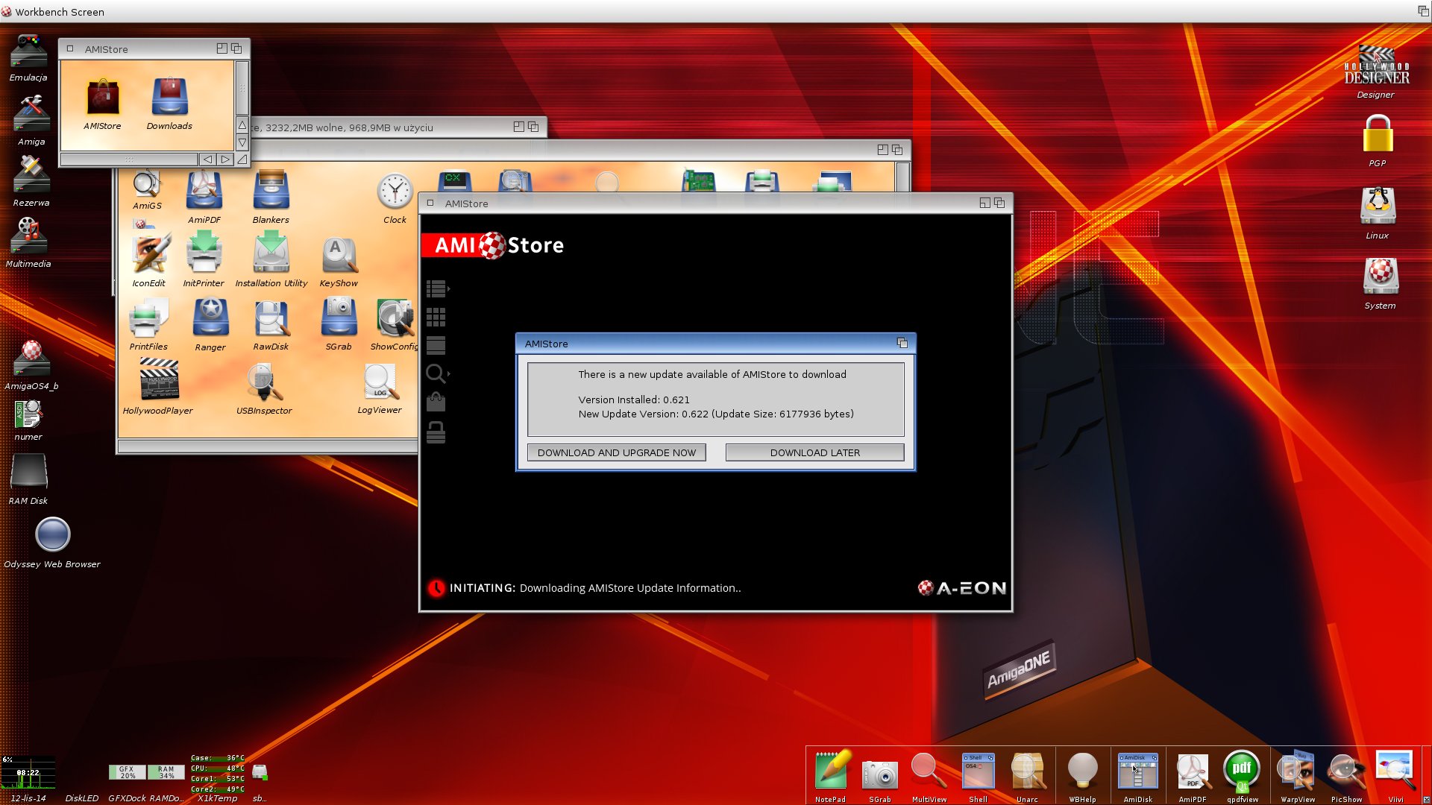The height and width of the screenshot is (805, 1432).
Task: Open the USBInspector icon
Action: (264, 389)
